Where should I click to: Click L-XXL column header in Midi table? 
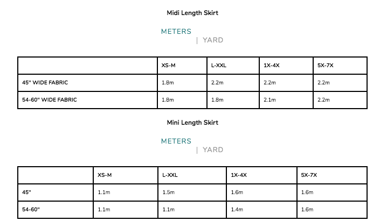[218, 66]
